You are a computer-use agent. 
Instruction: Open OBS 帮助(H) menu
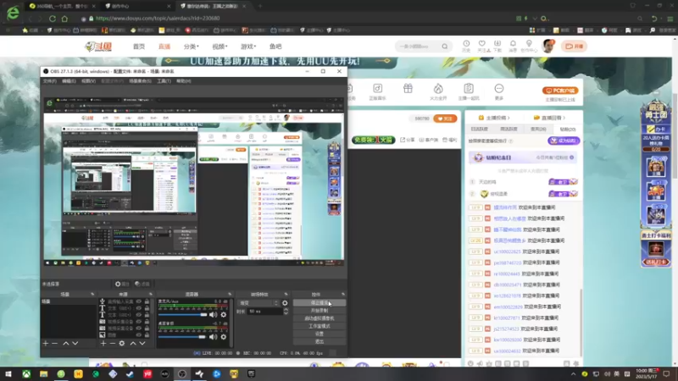tap(184, 81)
